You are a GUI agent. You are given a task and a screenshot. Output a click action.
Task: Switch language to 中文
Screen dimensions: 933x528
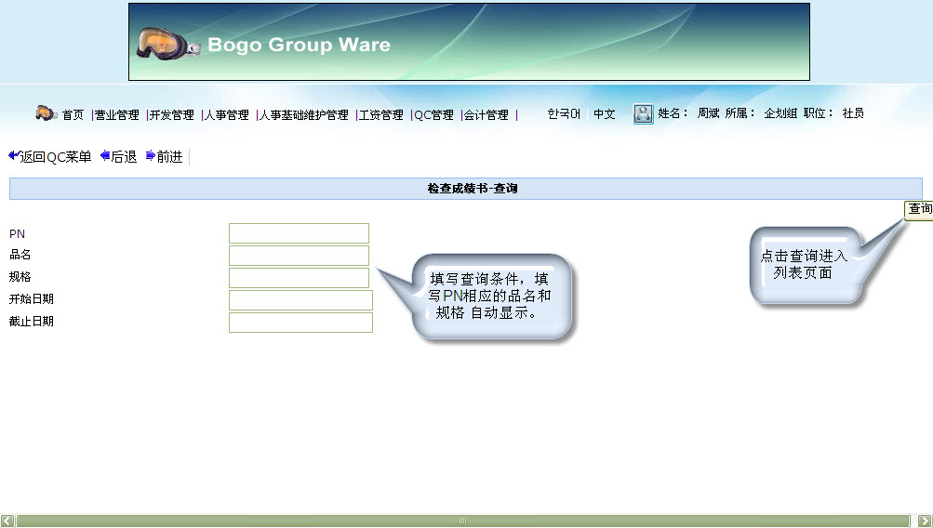tap(605, 113)
